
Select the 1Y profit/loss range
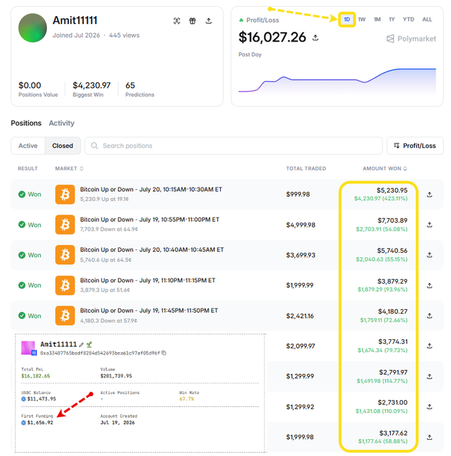[392, 19]
